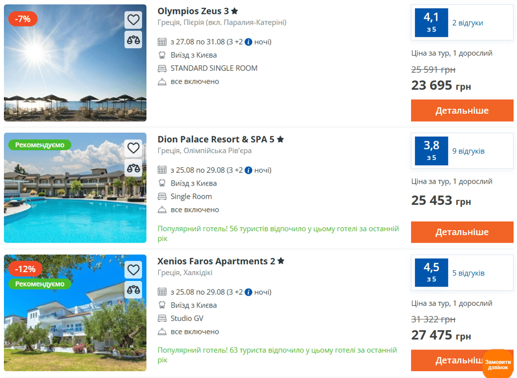This screenshot has height=378, width=517.
Task: Click Xenios Faros Apartments white building photo
Action: tap(75, 313)
